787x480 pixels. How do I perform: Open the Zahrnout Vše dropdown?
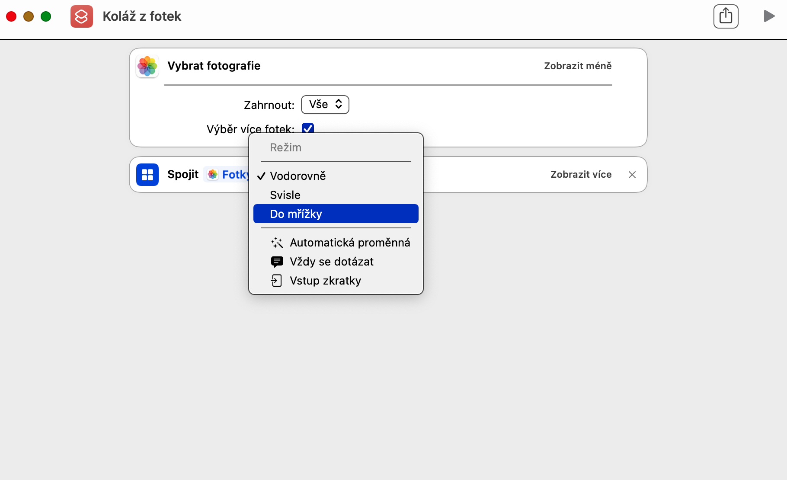(325, 105)
